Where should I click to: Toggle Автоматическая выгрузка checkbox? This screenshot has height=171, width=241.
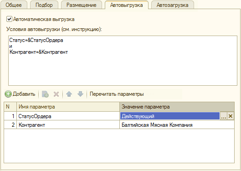9,19
